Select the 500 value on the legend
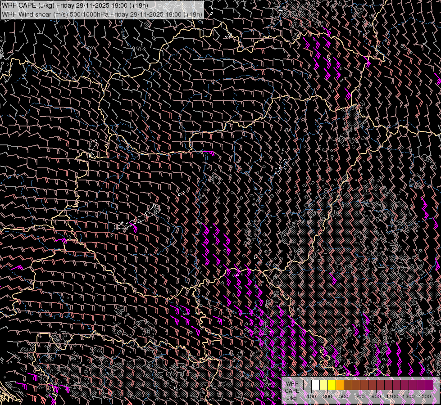 (x=344, y=396)
